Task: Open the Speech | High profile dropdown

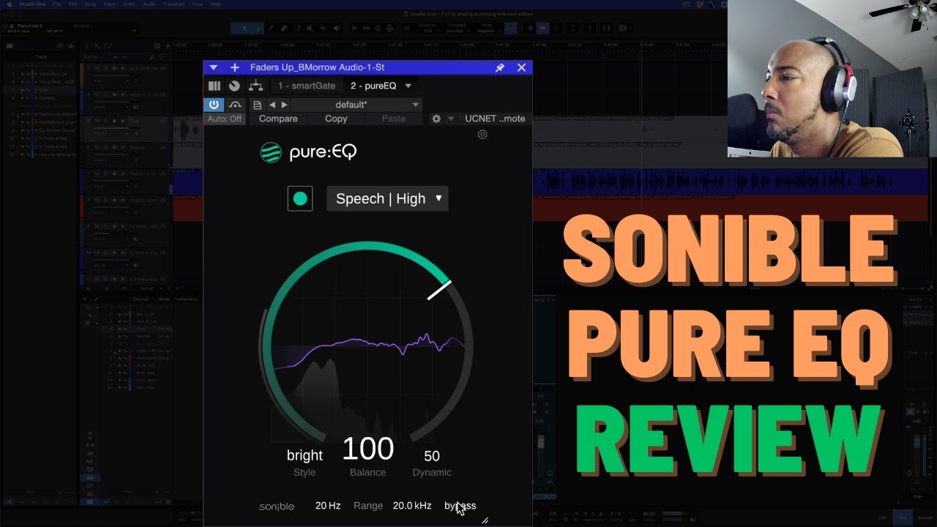Action: (387, 198)
